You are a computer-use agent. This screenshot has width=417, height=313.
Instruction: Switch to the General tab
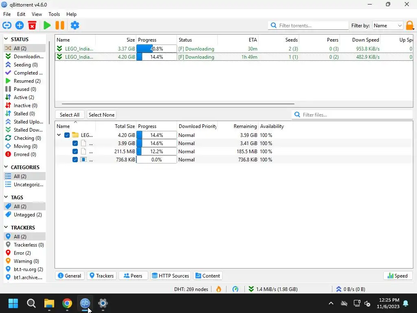tap(70, 276)
